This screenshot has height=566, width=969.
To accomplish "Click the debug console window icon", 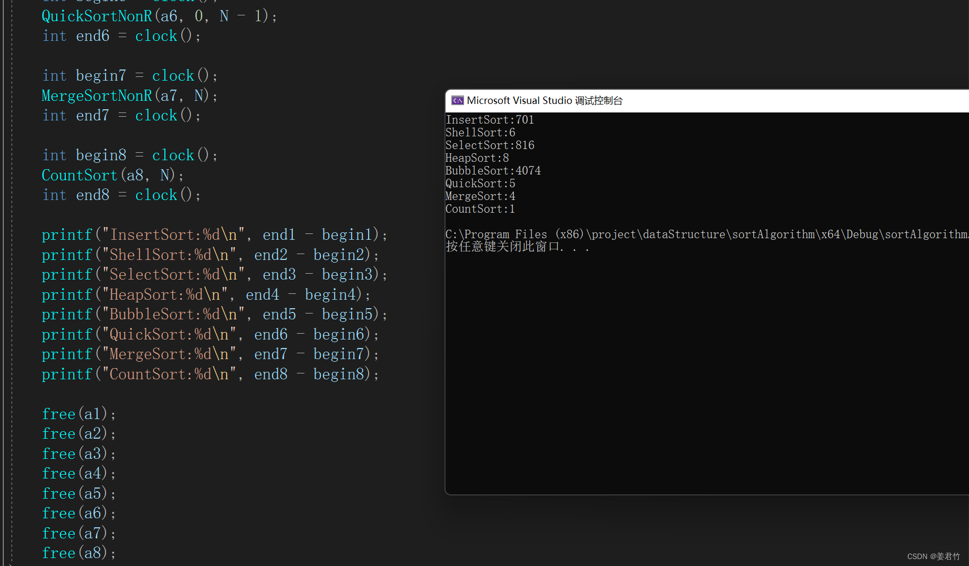I will [x=457, y=101].
